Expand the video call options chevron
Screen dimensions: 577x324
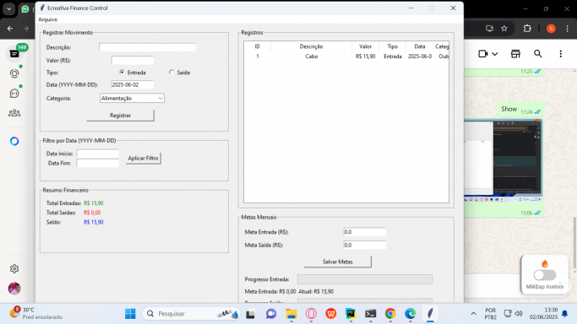pos(495,54)
